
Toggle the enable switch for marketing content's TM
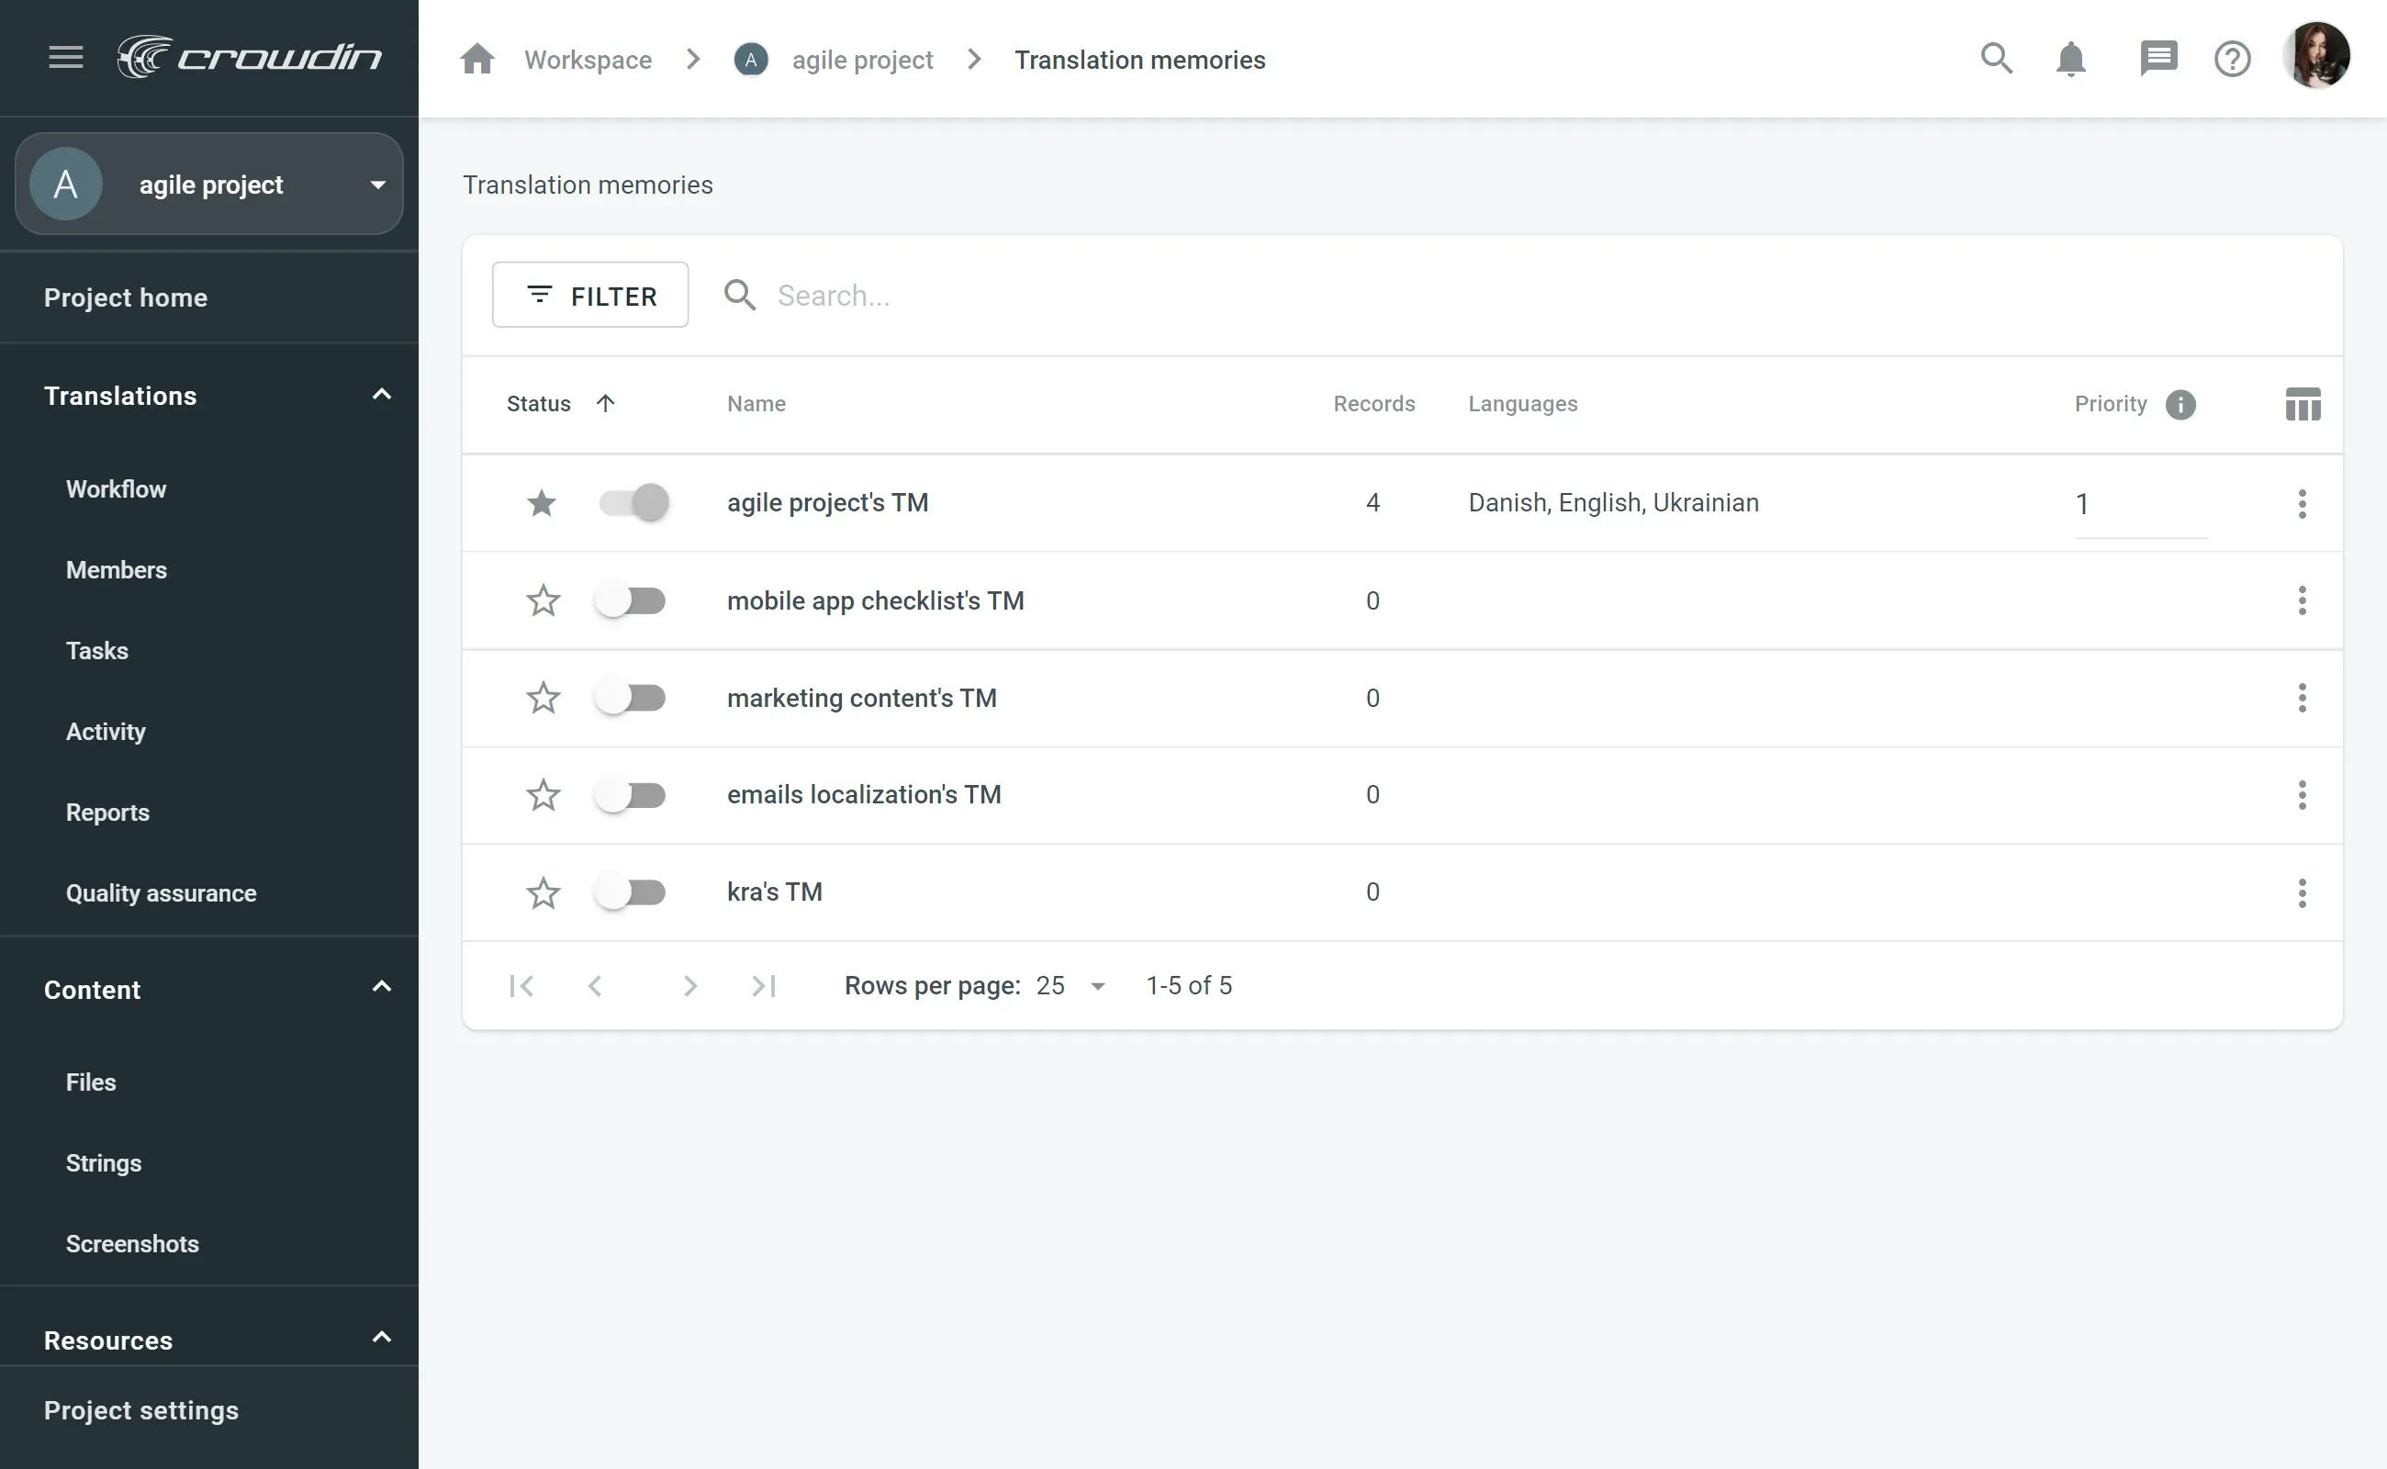(631, 697)
